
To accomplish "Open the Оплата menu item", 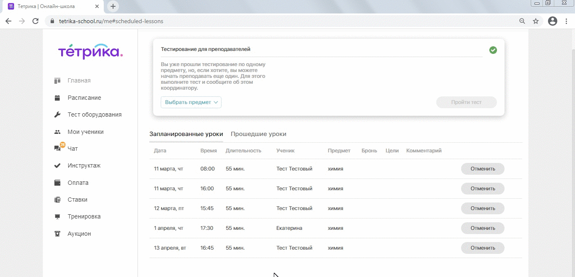I will tap(78, 183).
